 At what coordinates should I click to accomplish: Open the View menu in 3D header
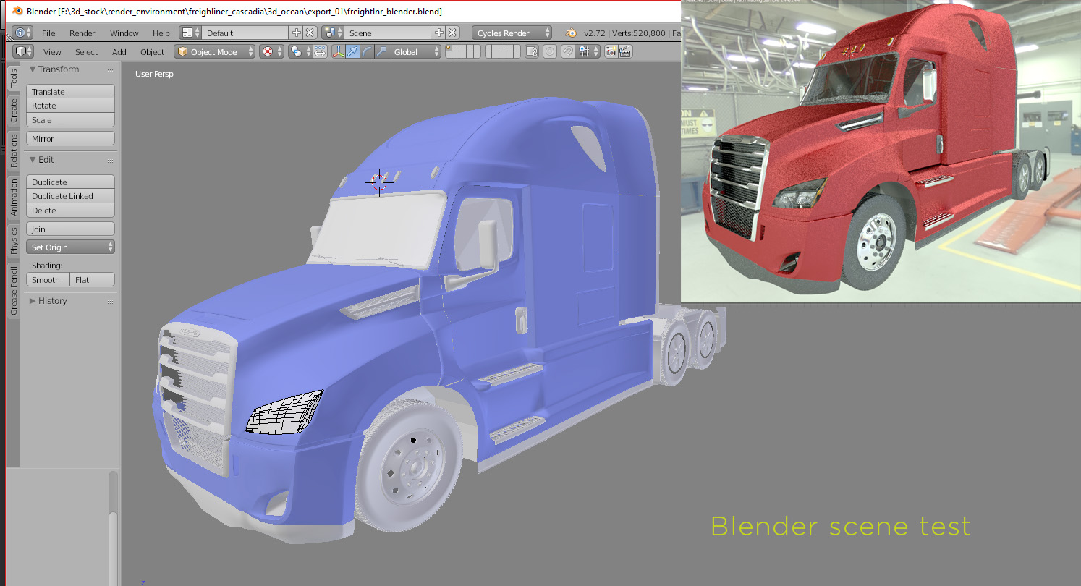tap(52, 52)
